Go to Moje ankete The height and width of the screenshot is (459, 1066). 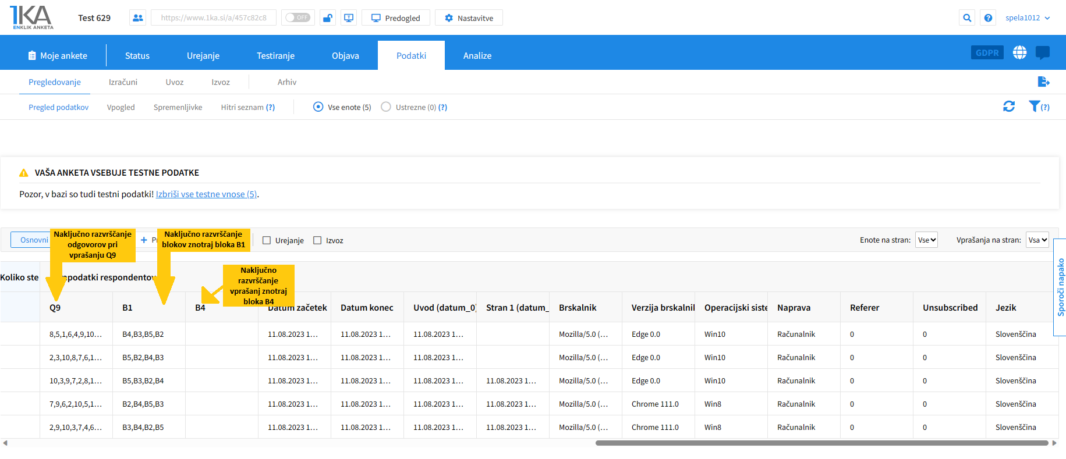click(x=58, y=55)
